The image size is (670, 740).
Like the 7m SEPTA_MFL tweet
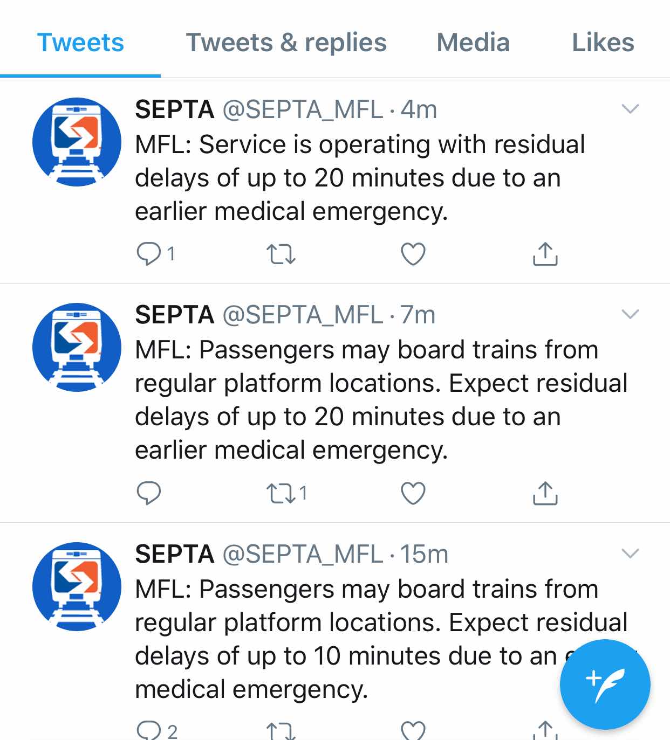click(413, 493)
